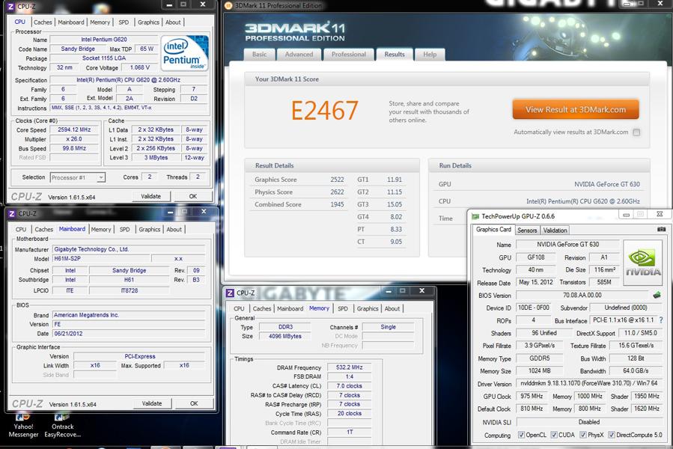Click the Graphics Score value 2522

pyautogui.click(x=337, y=180)
